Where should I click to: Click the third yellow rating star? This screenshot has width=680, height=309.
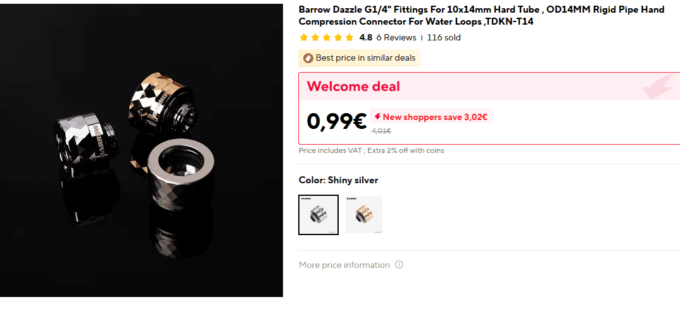click(327, 37)
